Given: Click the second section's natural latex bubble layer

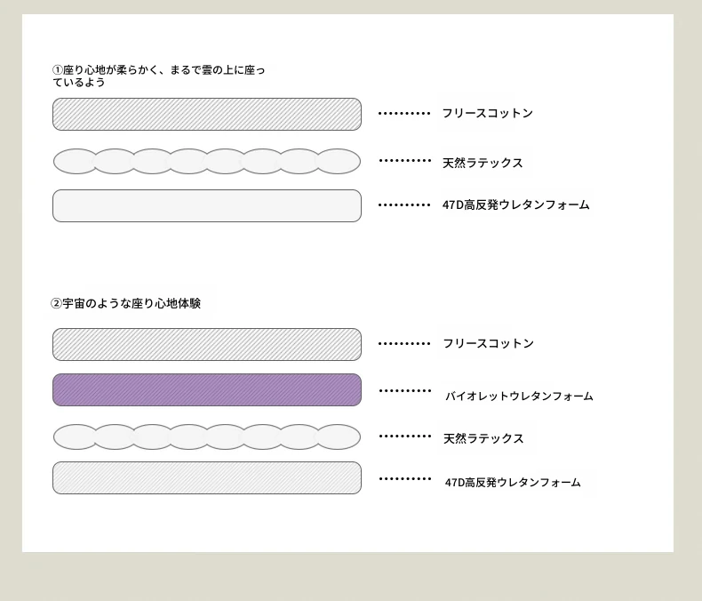Looking at the screenshot, I should (x=207, y=437).
